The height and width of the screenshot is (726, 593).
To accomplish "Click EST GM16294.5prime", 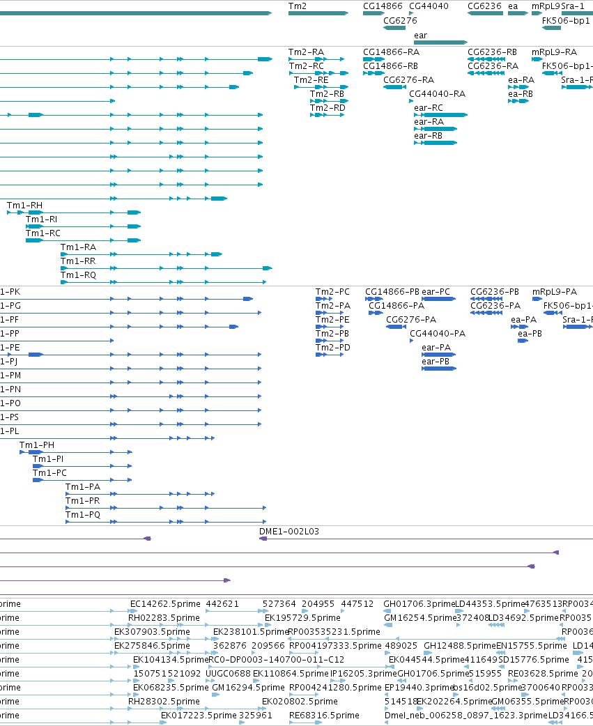I will (x=248, y=687).
